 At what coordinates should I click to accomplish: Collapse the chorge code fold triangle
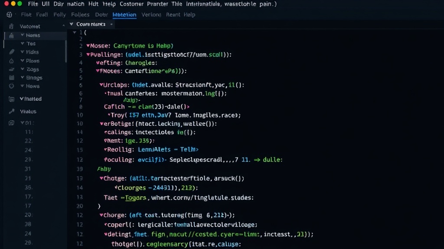tap(101, 215)
